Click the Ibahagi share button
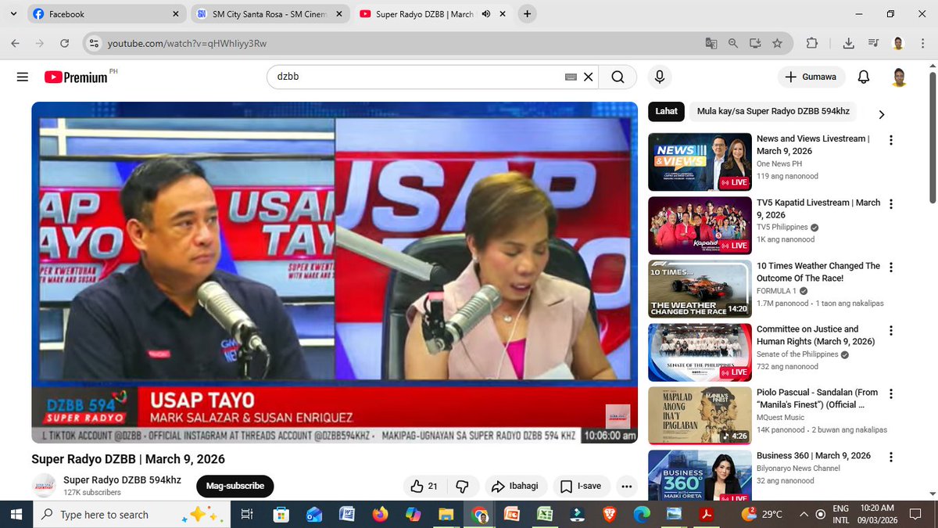Viewport: 938px width, 528px height. coord(515,486)
